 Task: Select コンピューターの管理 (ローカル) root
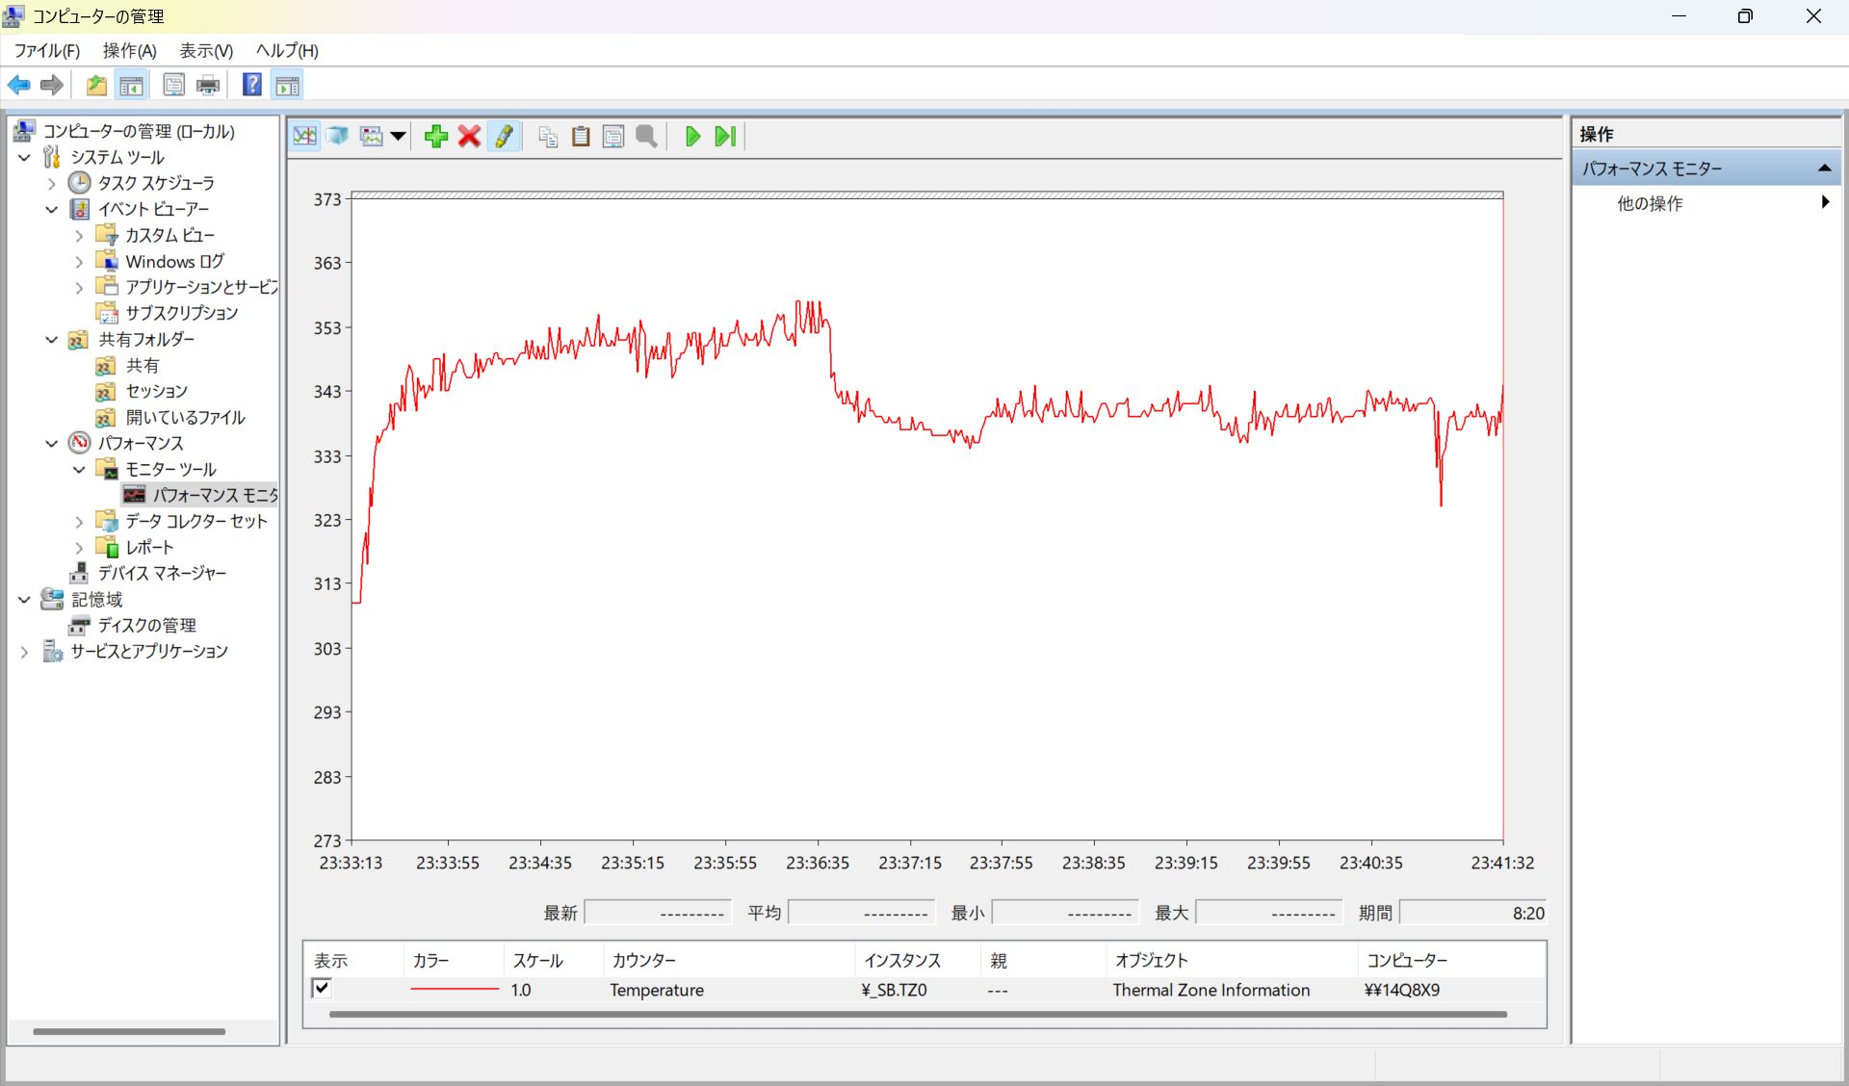138,132
